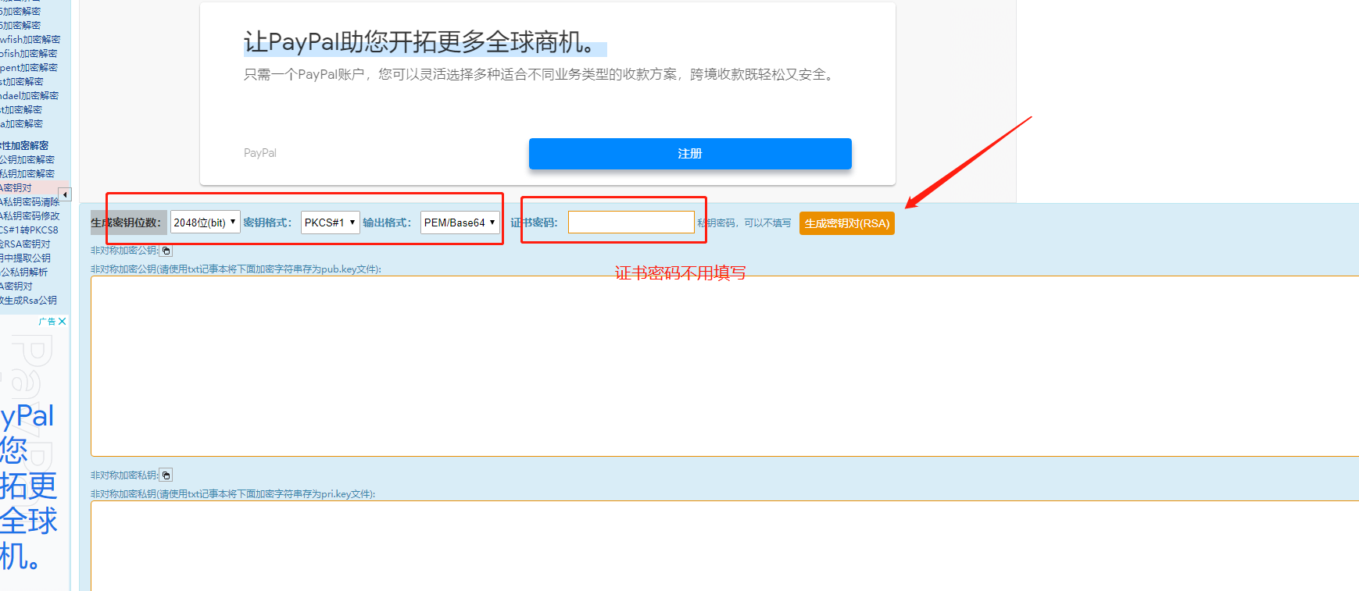Open the CS#1转PKCS8 sidebar link
This screenshot has height=591, width=1359.
tap(29, 230)
